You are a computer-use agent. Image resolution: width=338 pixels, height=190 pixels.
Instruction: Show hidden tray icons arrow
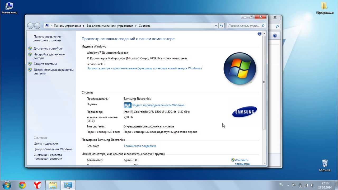coord(288,185)
